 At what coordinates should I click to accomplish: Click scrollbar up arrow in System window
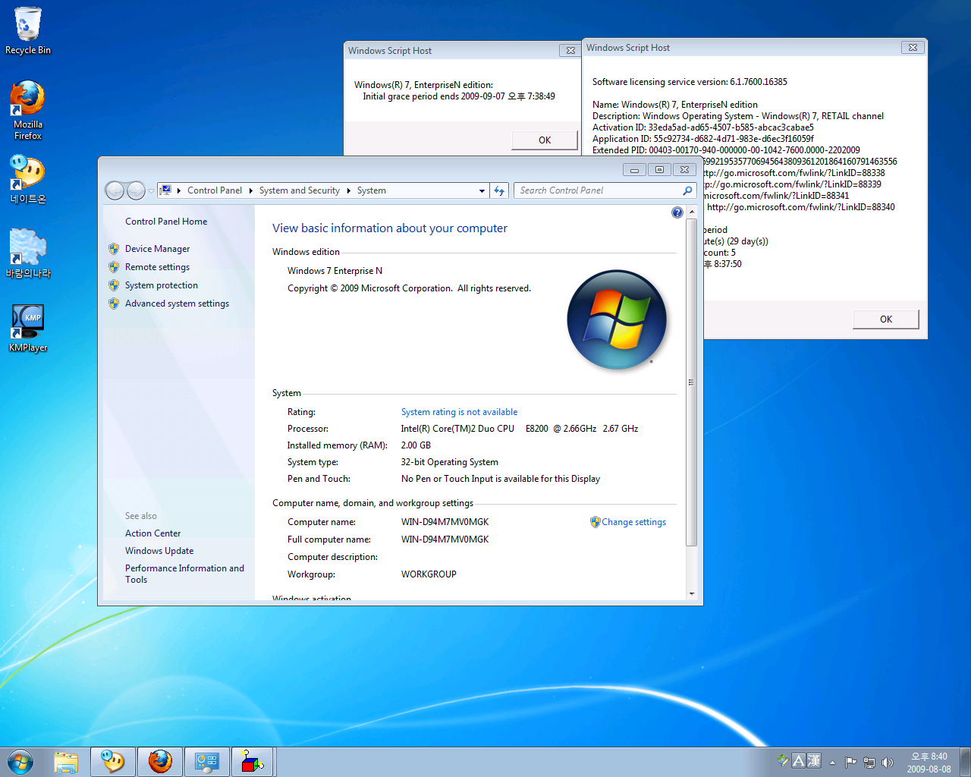point(692,212)
